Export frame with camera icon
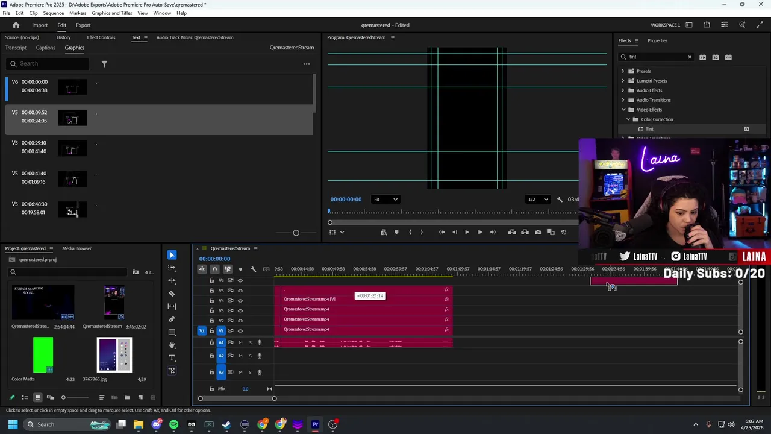 coord(538,232)
